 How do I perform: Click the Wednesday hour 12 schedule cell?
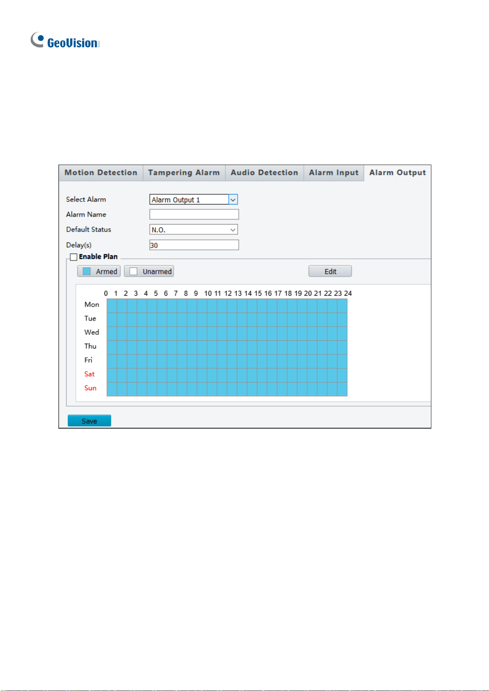[232, 333]
